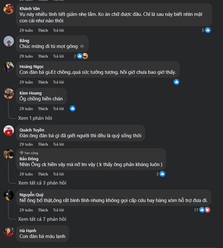This screenshot has height=248, width=223.
Task: Click the heart reaction icon on Nguyễn Quý's comment
Action: pyautogui.click(x=207, y=210)
